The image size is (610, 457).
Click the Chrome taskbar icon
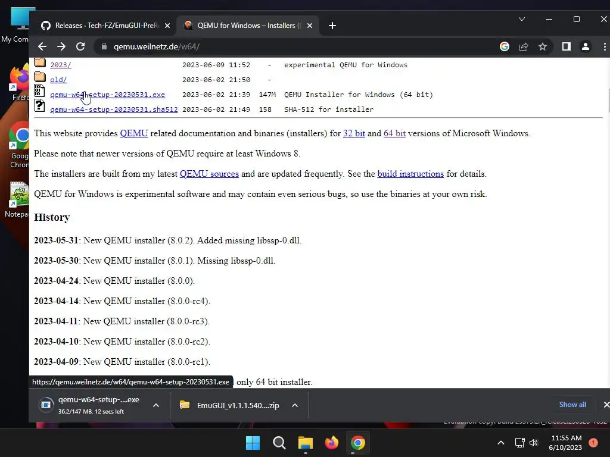coord(358,443)
